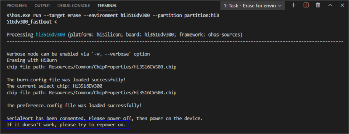
Task: Split the terminal pane
Action: [306, 5]
